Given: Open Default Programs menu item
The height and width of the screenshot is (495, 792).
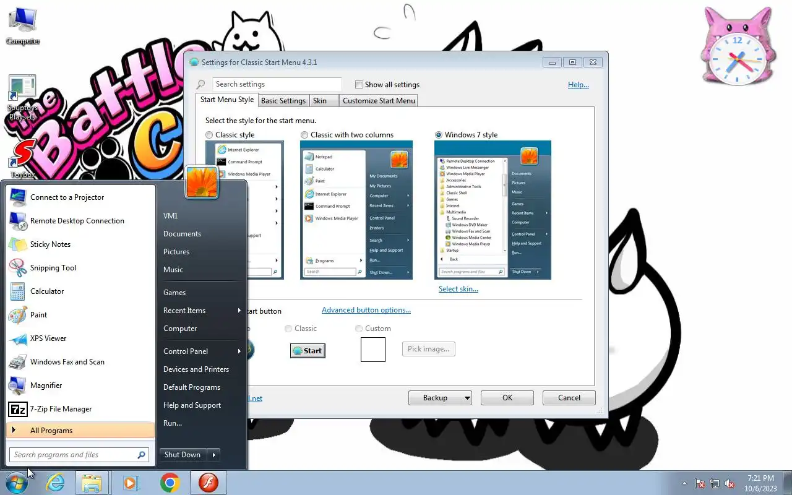Looking at the screenshot, I should click(x=192, y=387).
